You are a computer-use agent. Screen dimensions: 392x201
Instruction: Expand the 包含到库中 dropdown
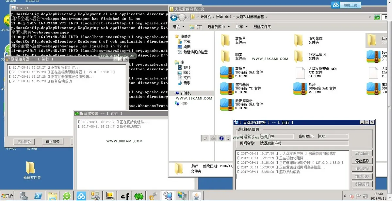coord(219,27)
